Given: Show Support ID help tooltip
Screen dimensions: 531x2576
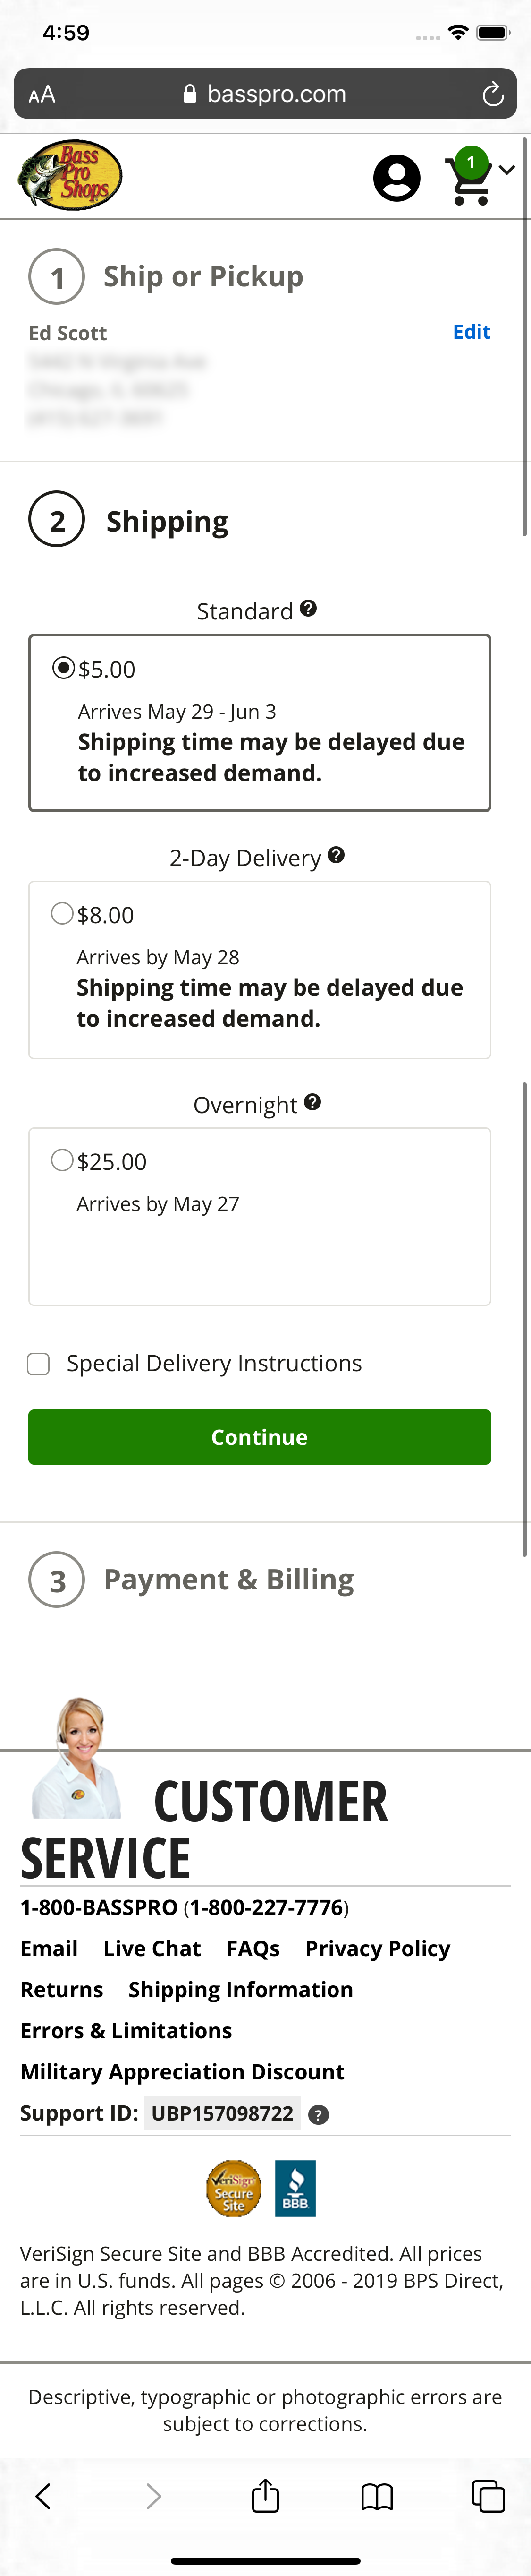Looking at the screenshot, I should click(319, 2115).
